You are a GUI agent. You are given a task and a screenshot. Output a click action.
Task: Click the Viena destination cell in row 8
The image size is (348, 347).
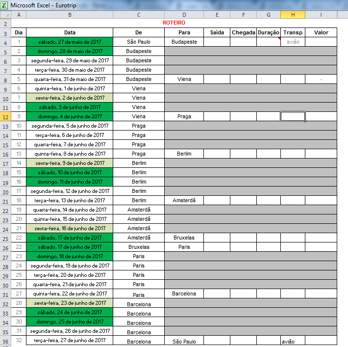[184, 79]
